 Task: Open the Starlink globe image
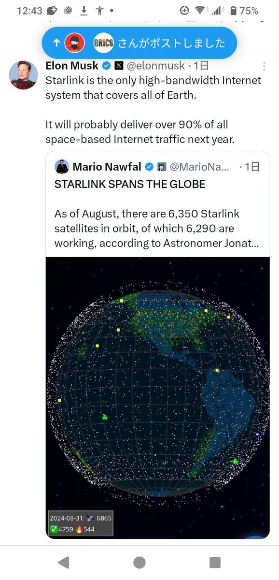pos(158,398)
